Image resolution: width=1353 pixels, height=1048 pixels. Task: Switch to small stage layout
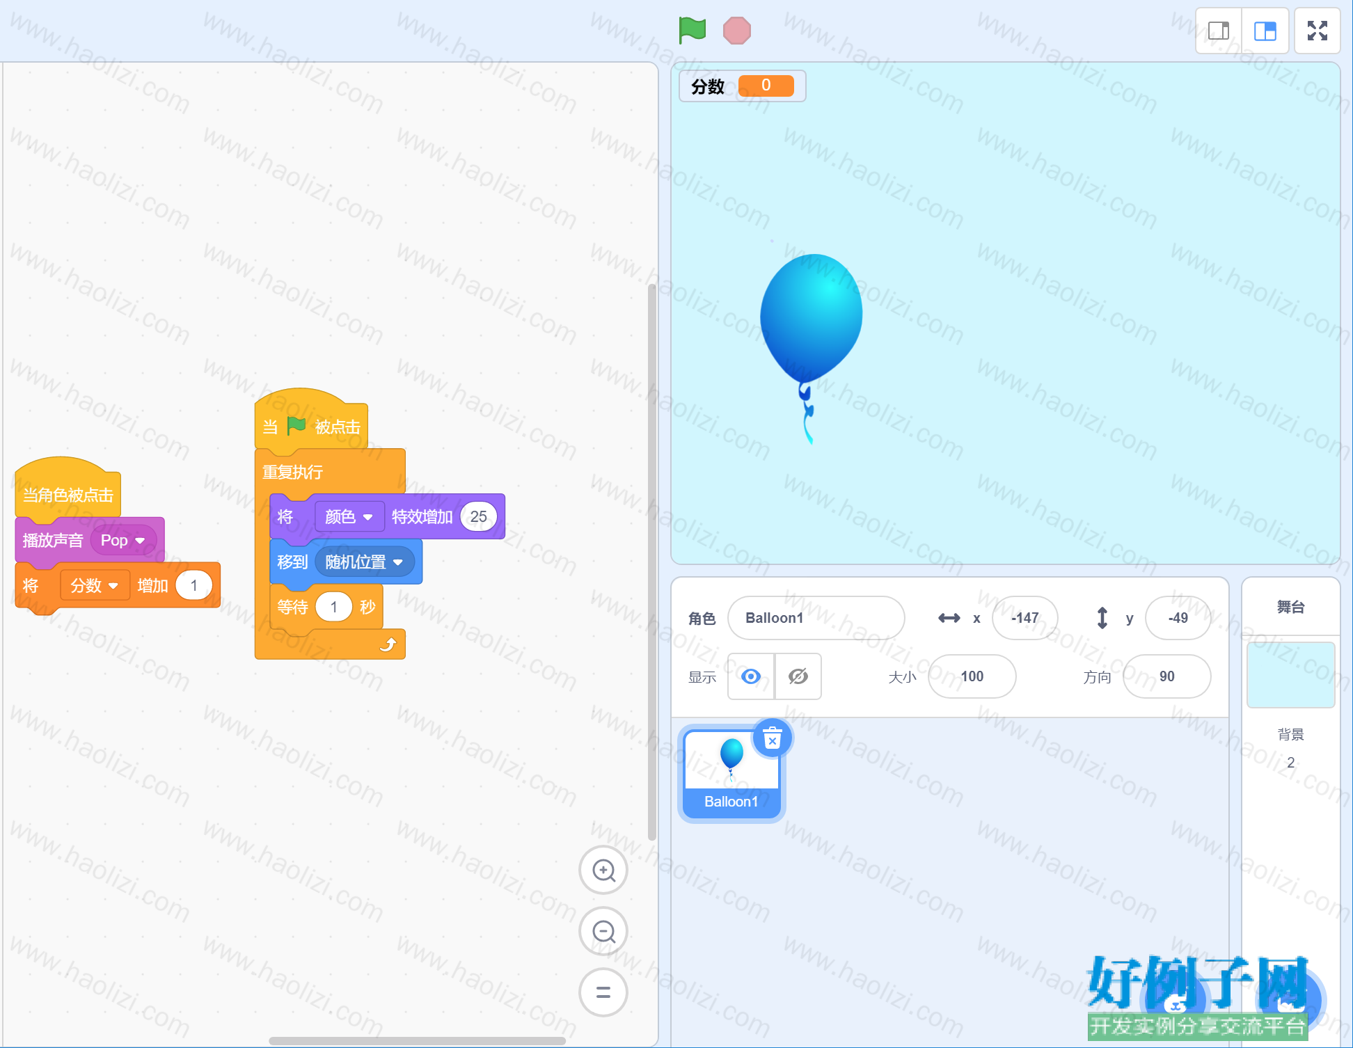1219,31
